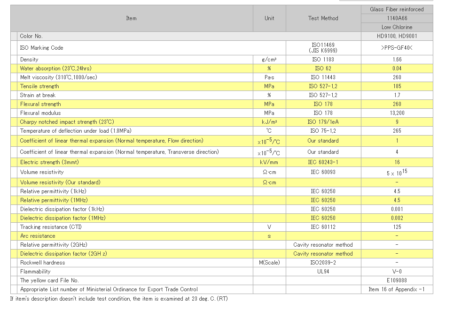The width and height of the screenshot is (469, 310).
Task: Click the 'Unit' column header
Action: click(269, 18)
